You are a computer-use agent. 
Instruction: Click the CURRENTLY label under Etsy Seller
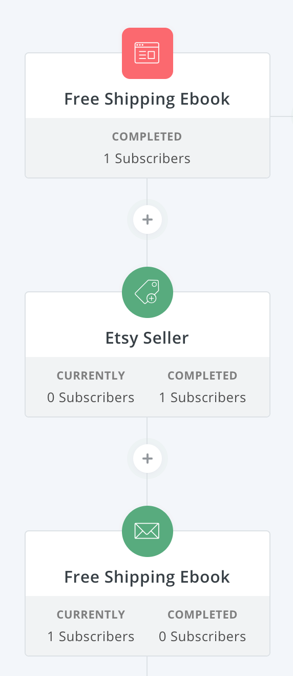(x=91, y=376)
